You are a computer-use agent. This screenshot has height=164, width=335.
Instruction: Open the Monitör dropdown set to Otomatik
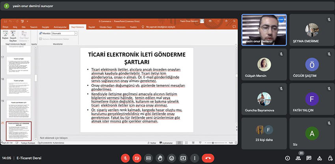click(x=65, y=33)
